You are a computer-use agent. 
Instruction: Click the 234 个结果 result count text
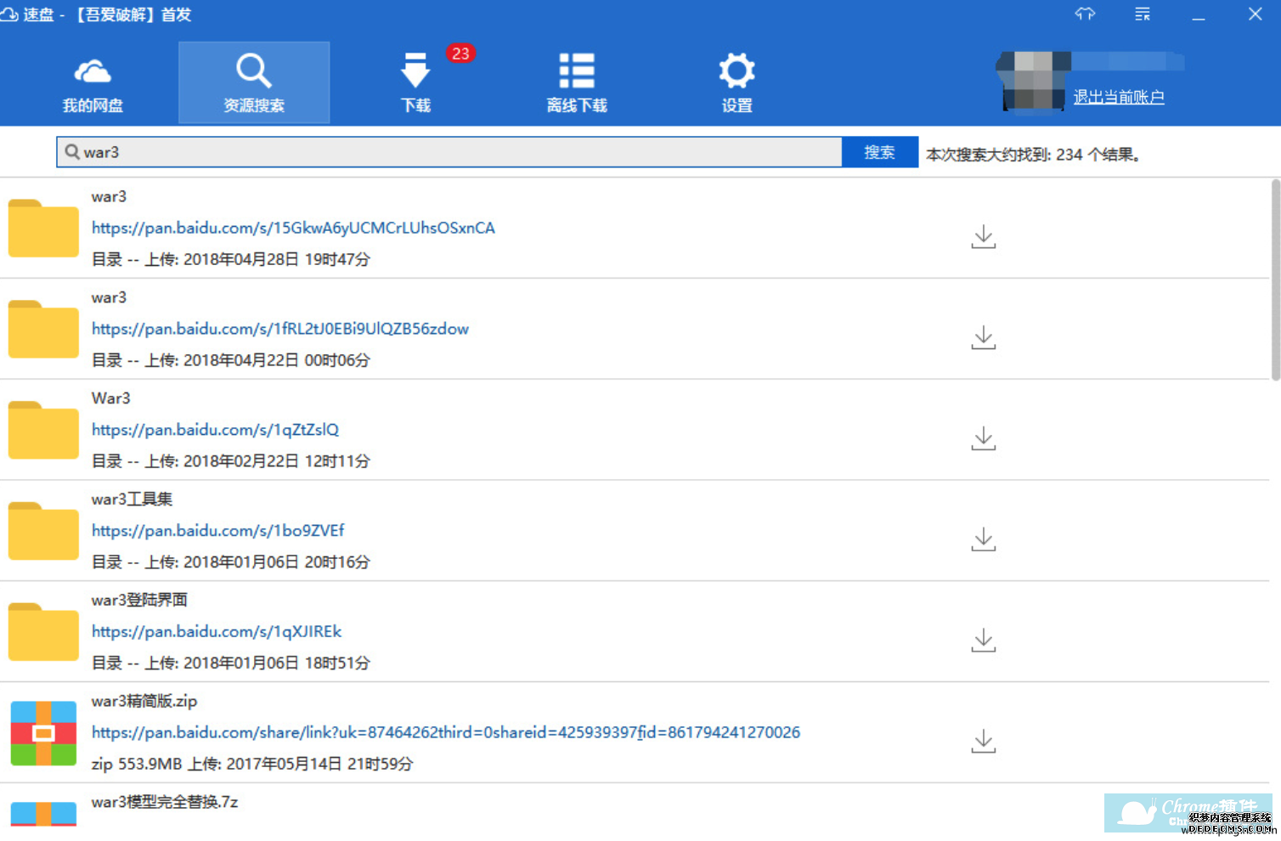[x=1098, y=155]
